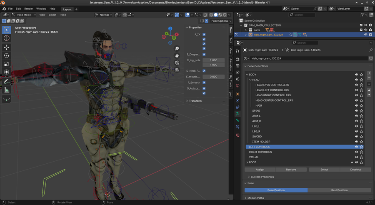The height and width of the screenshot is (205, 375).
Task: Hide the SPINE bone collection
Action: click(x=356, y=111)
